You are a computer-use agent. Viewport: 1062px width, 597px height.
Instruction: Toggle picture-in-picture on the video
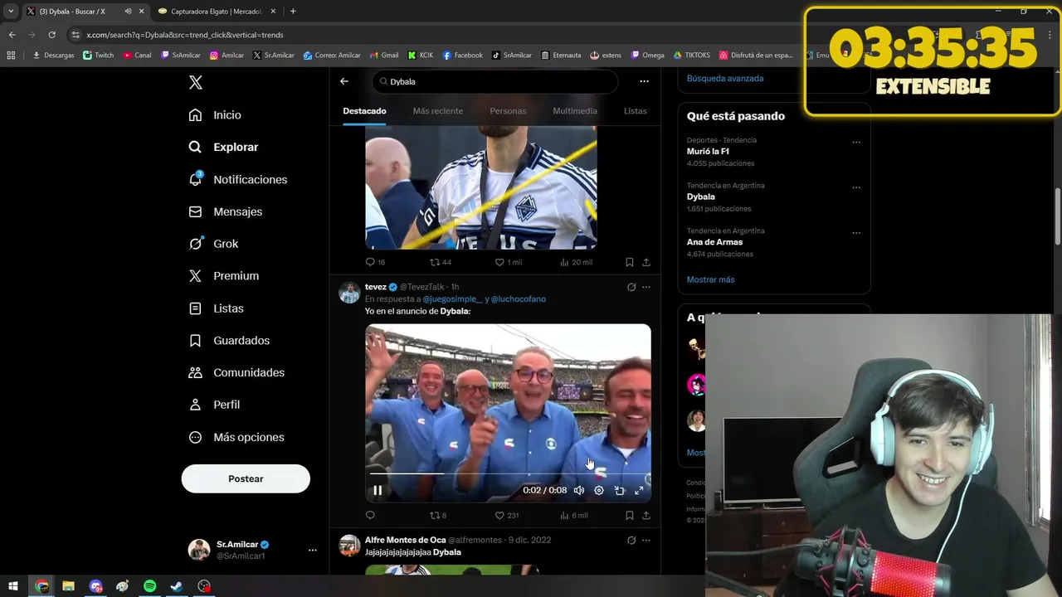point(619,490)
